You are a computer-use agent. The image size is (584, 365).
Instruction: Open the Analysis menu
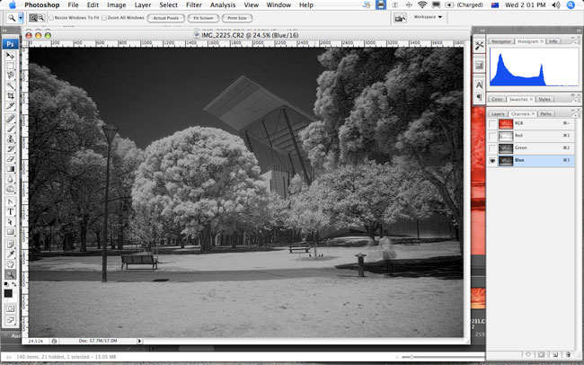pyautogui.click(x=223, y=4)
